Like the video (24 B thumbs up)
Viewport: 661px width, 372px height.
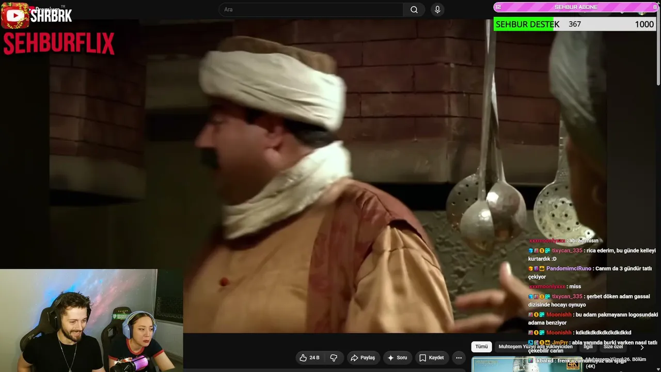(309, 358)
